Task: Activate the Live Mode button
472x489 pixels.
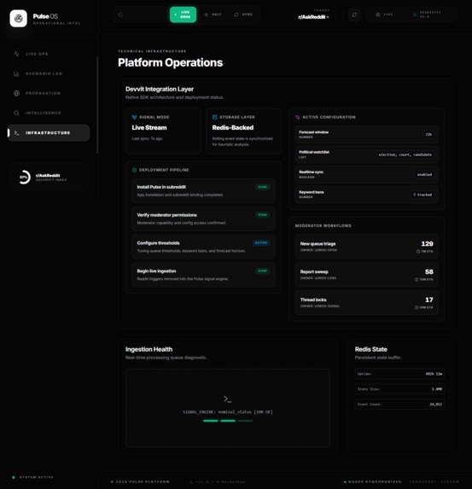Action: [184, 15]
